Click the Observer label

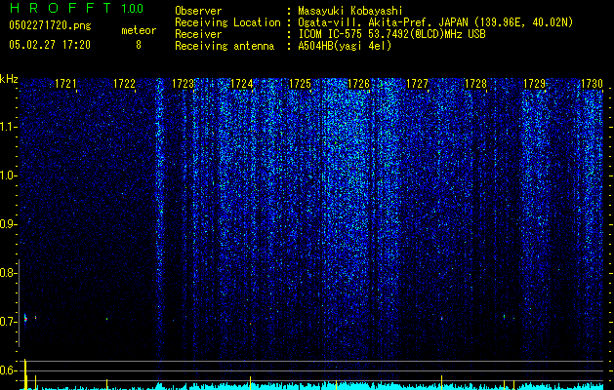tap(198, 11)
